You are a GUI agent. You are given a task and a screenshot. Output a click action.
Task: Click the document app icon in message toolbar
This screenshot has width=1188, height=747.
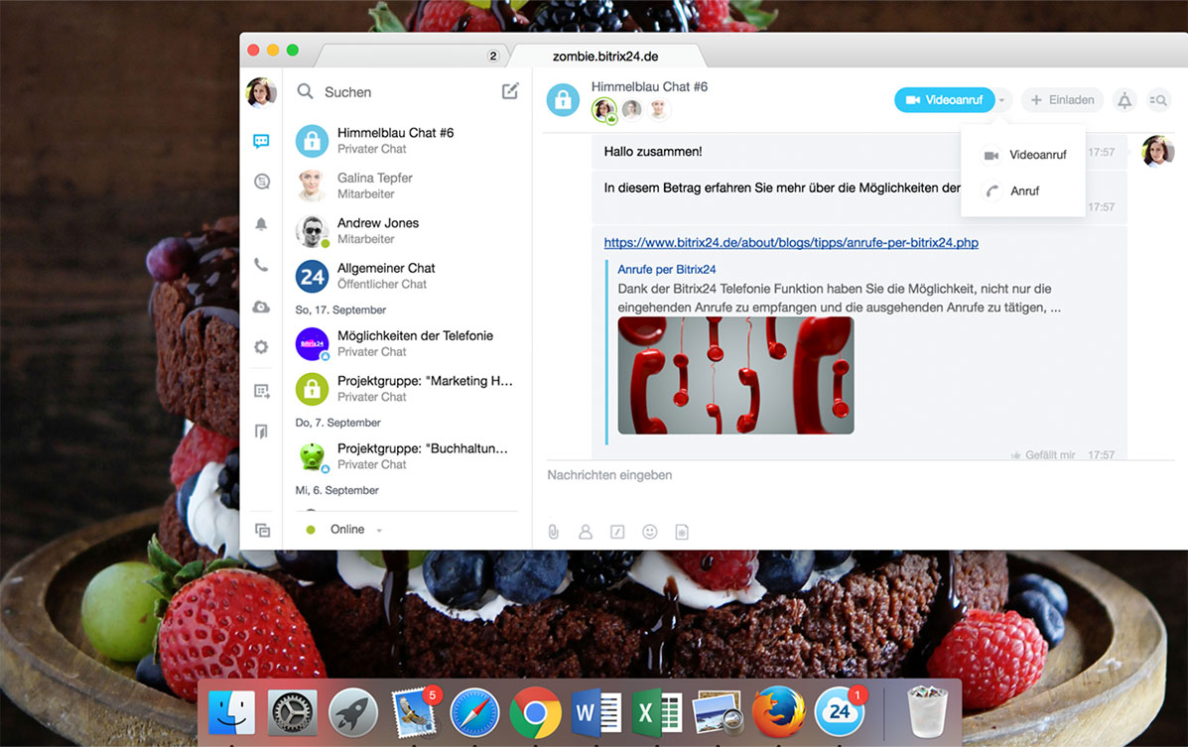682,532
